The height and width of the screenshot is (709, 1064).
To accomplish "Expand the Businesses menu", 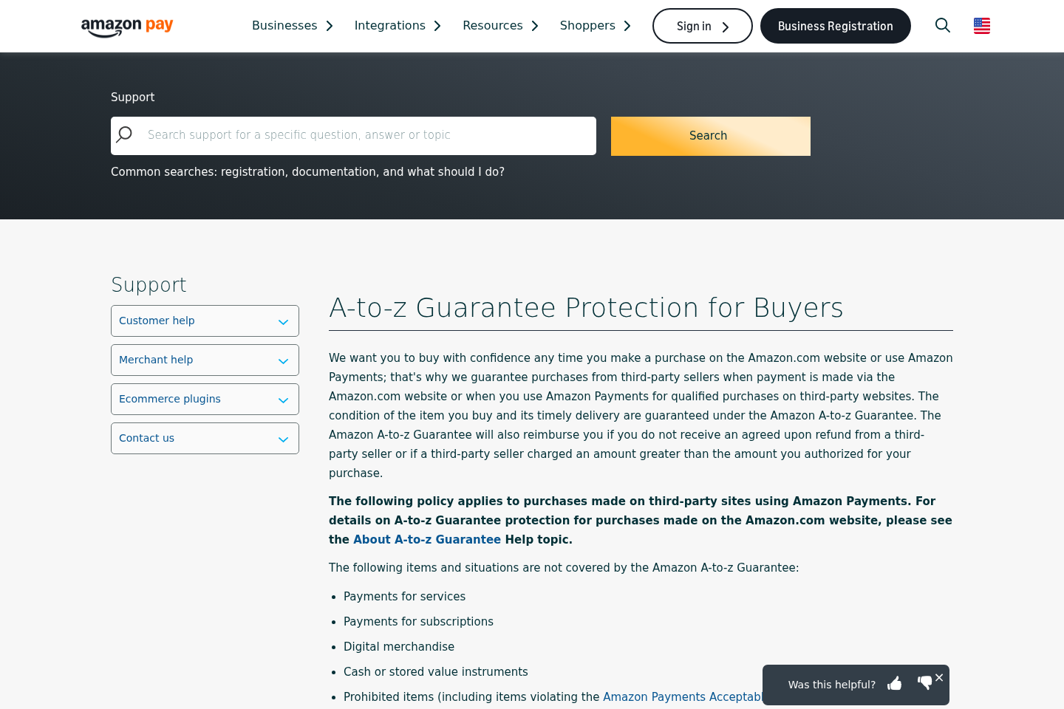I will click(293, 26).
